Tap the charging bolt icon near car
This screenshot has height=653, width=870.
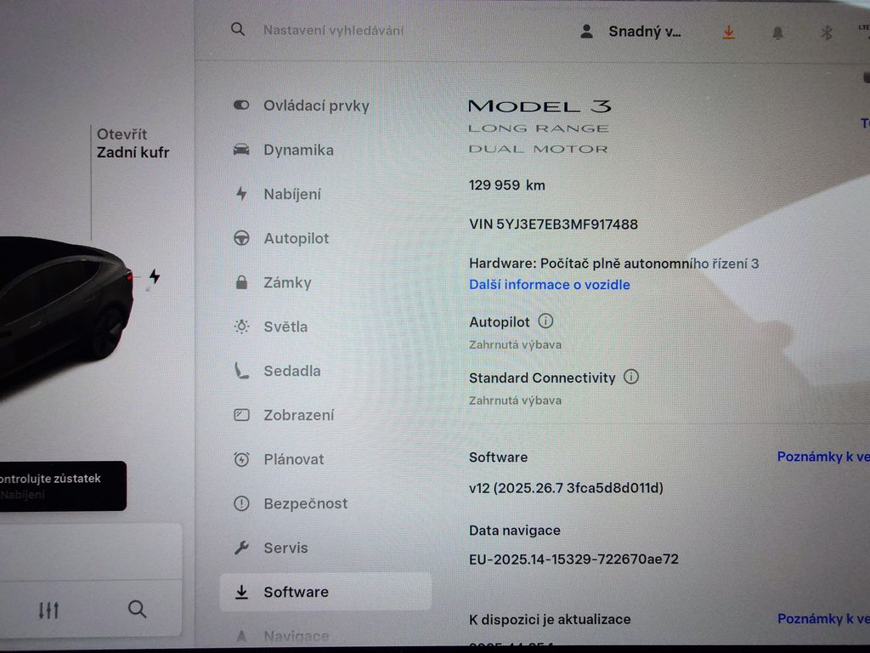pyautogui.click(x=155, y=276)
